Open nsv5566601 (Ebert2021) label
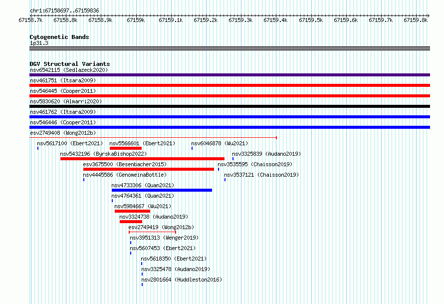This screenshot has width=444, height=304. (142, 143)
